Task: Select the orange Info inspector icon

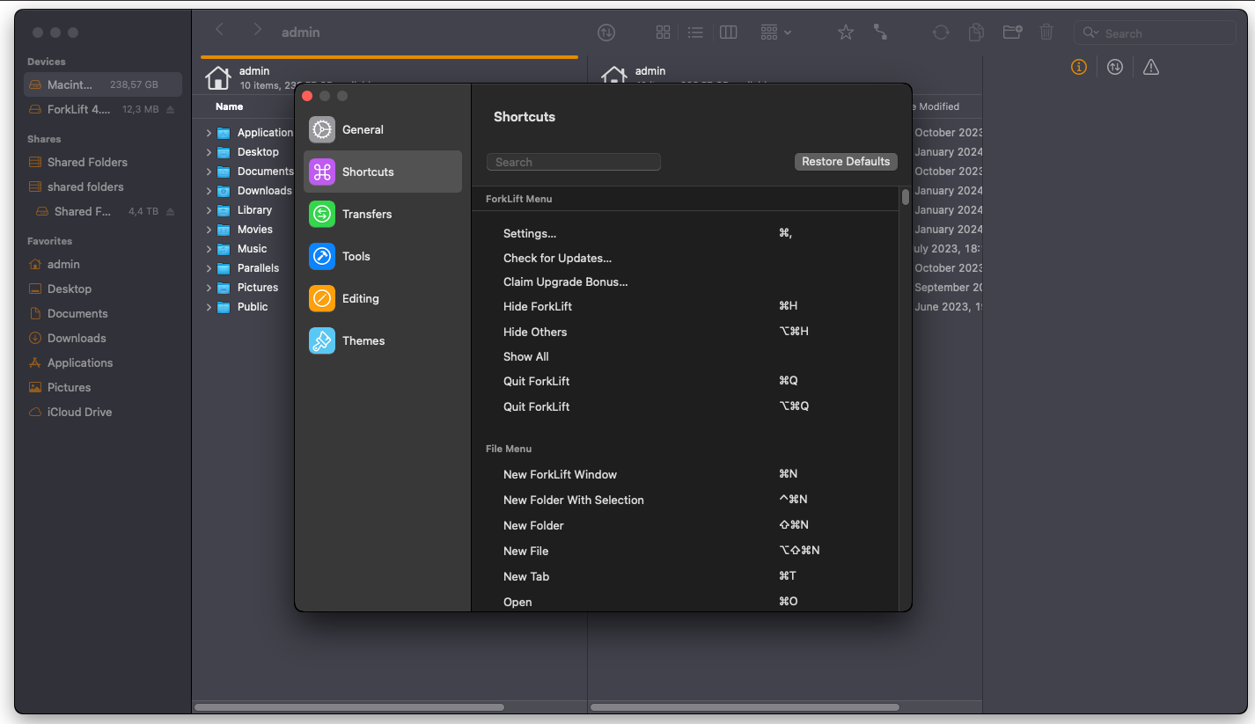Action: 1079,68
